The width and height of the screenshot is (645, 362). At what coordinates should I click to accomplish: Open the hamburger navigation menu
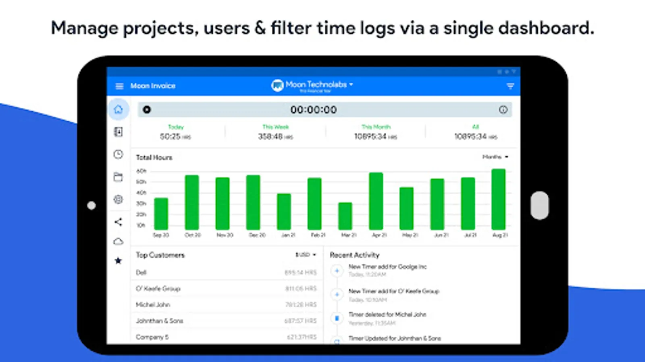[x=119, y=86]
